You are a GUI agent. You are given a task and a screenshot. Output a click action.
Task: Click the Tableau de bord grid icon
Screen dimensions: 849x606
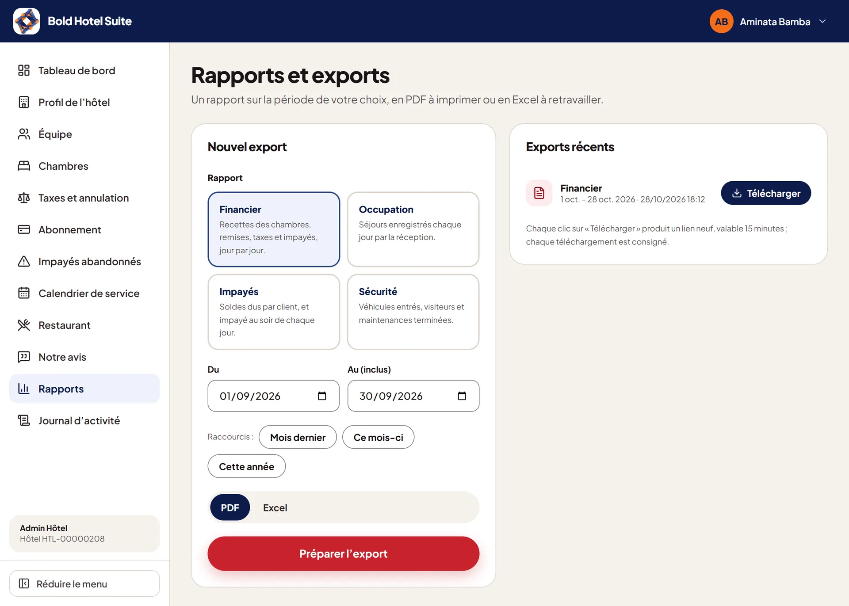click(24, 70)
